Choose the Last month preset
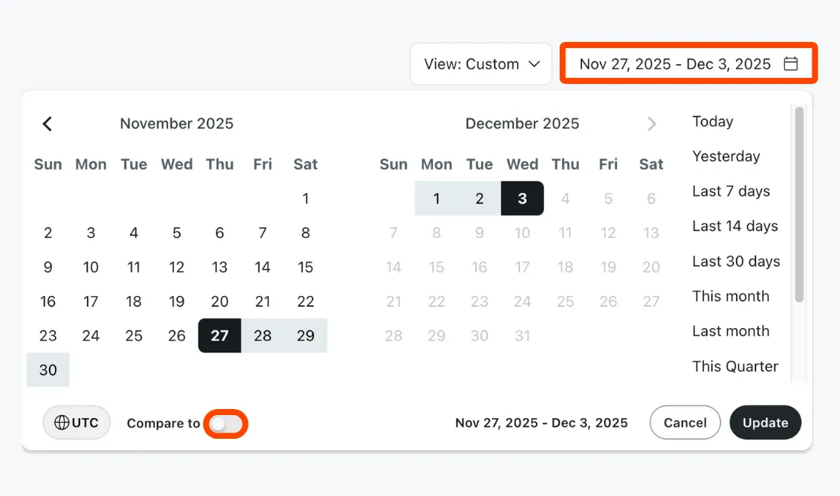840x496 pixels. pos(731,331)
